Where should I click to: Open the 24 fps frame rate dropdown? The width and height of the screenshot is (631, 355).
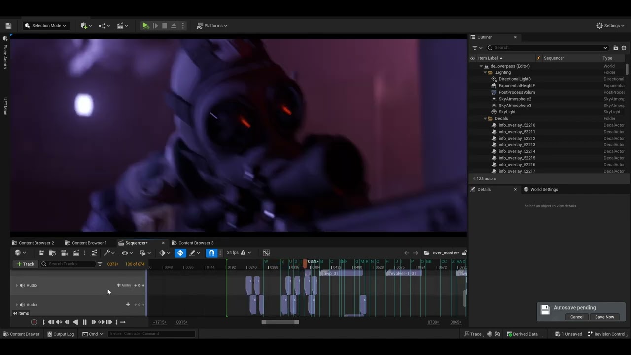click(239, 253)
